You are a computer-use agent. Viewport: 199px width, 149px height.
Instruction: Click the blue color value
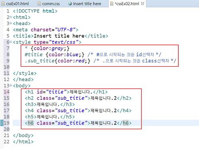(72, 54)
